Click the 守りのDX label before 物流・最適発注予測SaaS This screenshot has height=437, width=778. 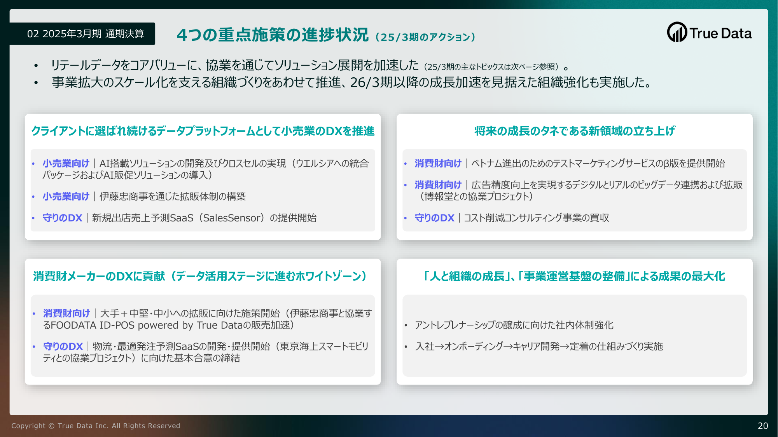(x=63, y=346)
